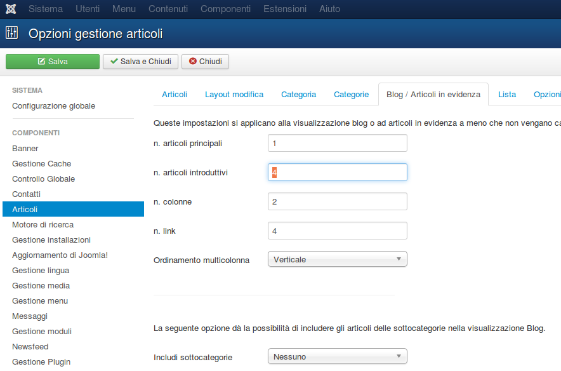Go to Motore di ricerca options
The height and width of the screenshot is (371, 561).
coord(43,224)
